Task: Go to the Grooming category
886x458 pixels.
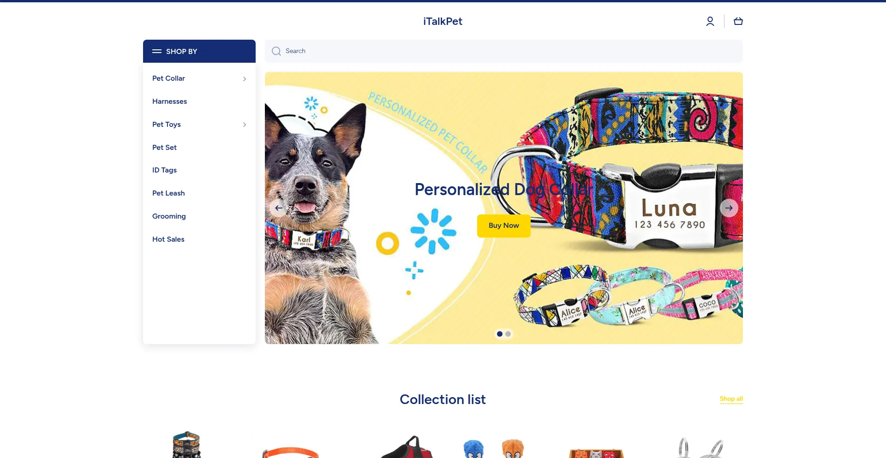Action: coord(169,216)
